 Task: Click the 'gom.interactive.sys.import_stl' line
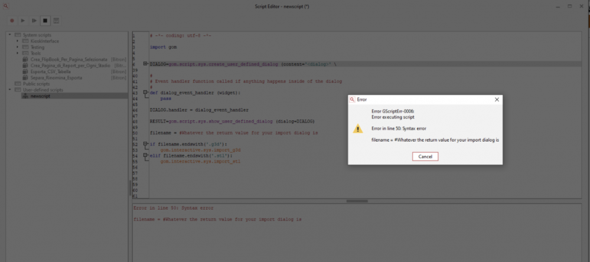pos(200,161)
